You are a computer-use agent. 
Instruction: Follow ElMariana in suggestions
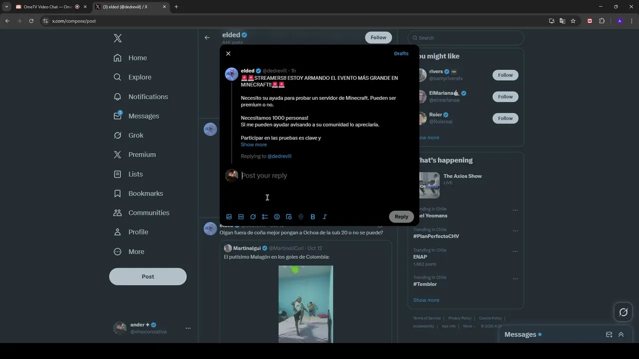tap(505, 97)
